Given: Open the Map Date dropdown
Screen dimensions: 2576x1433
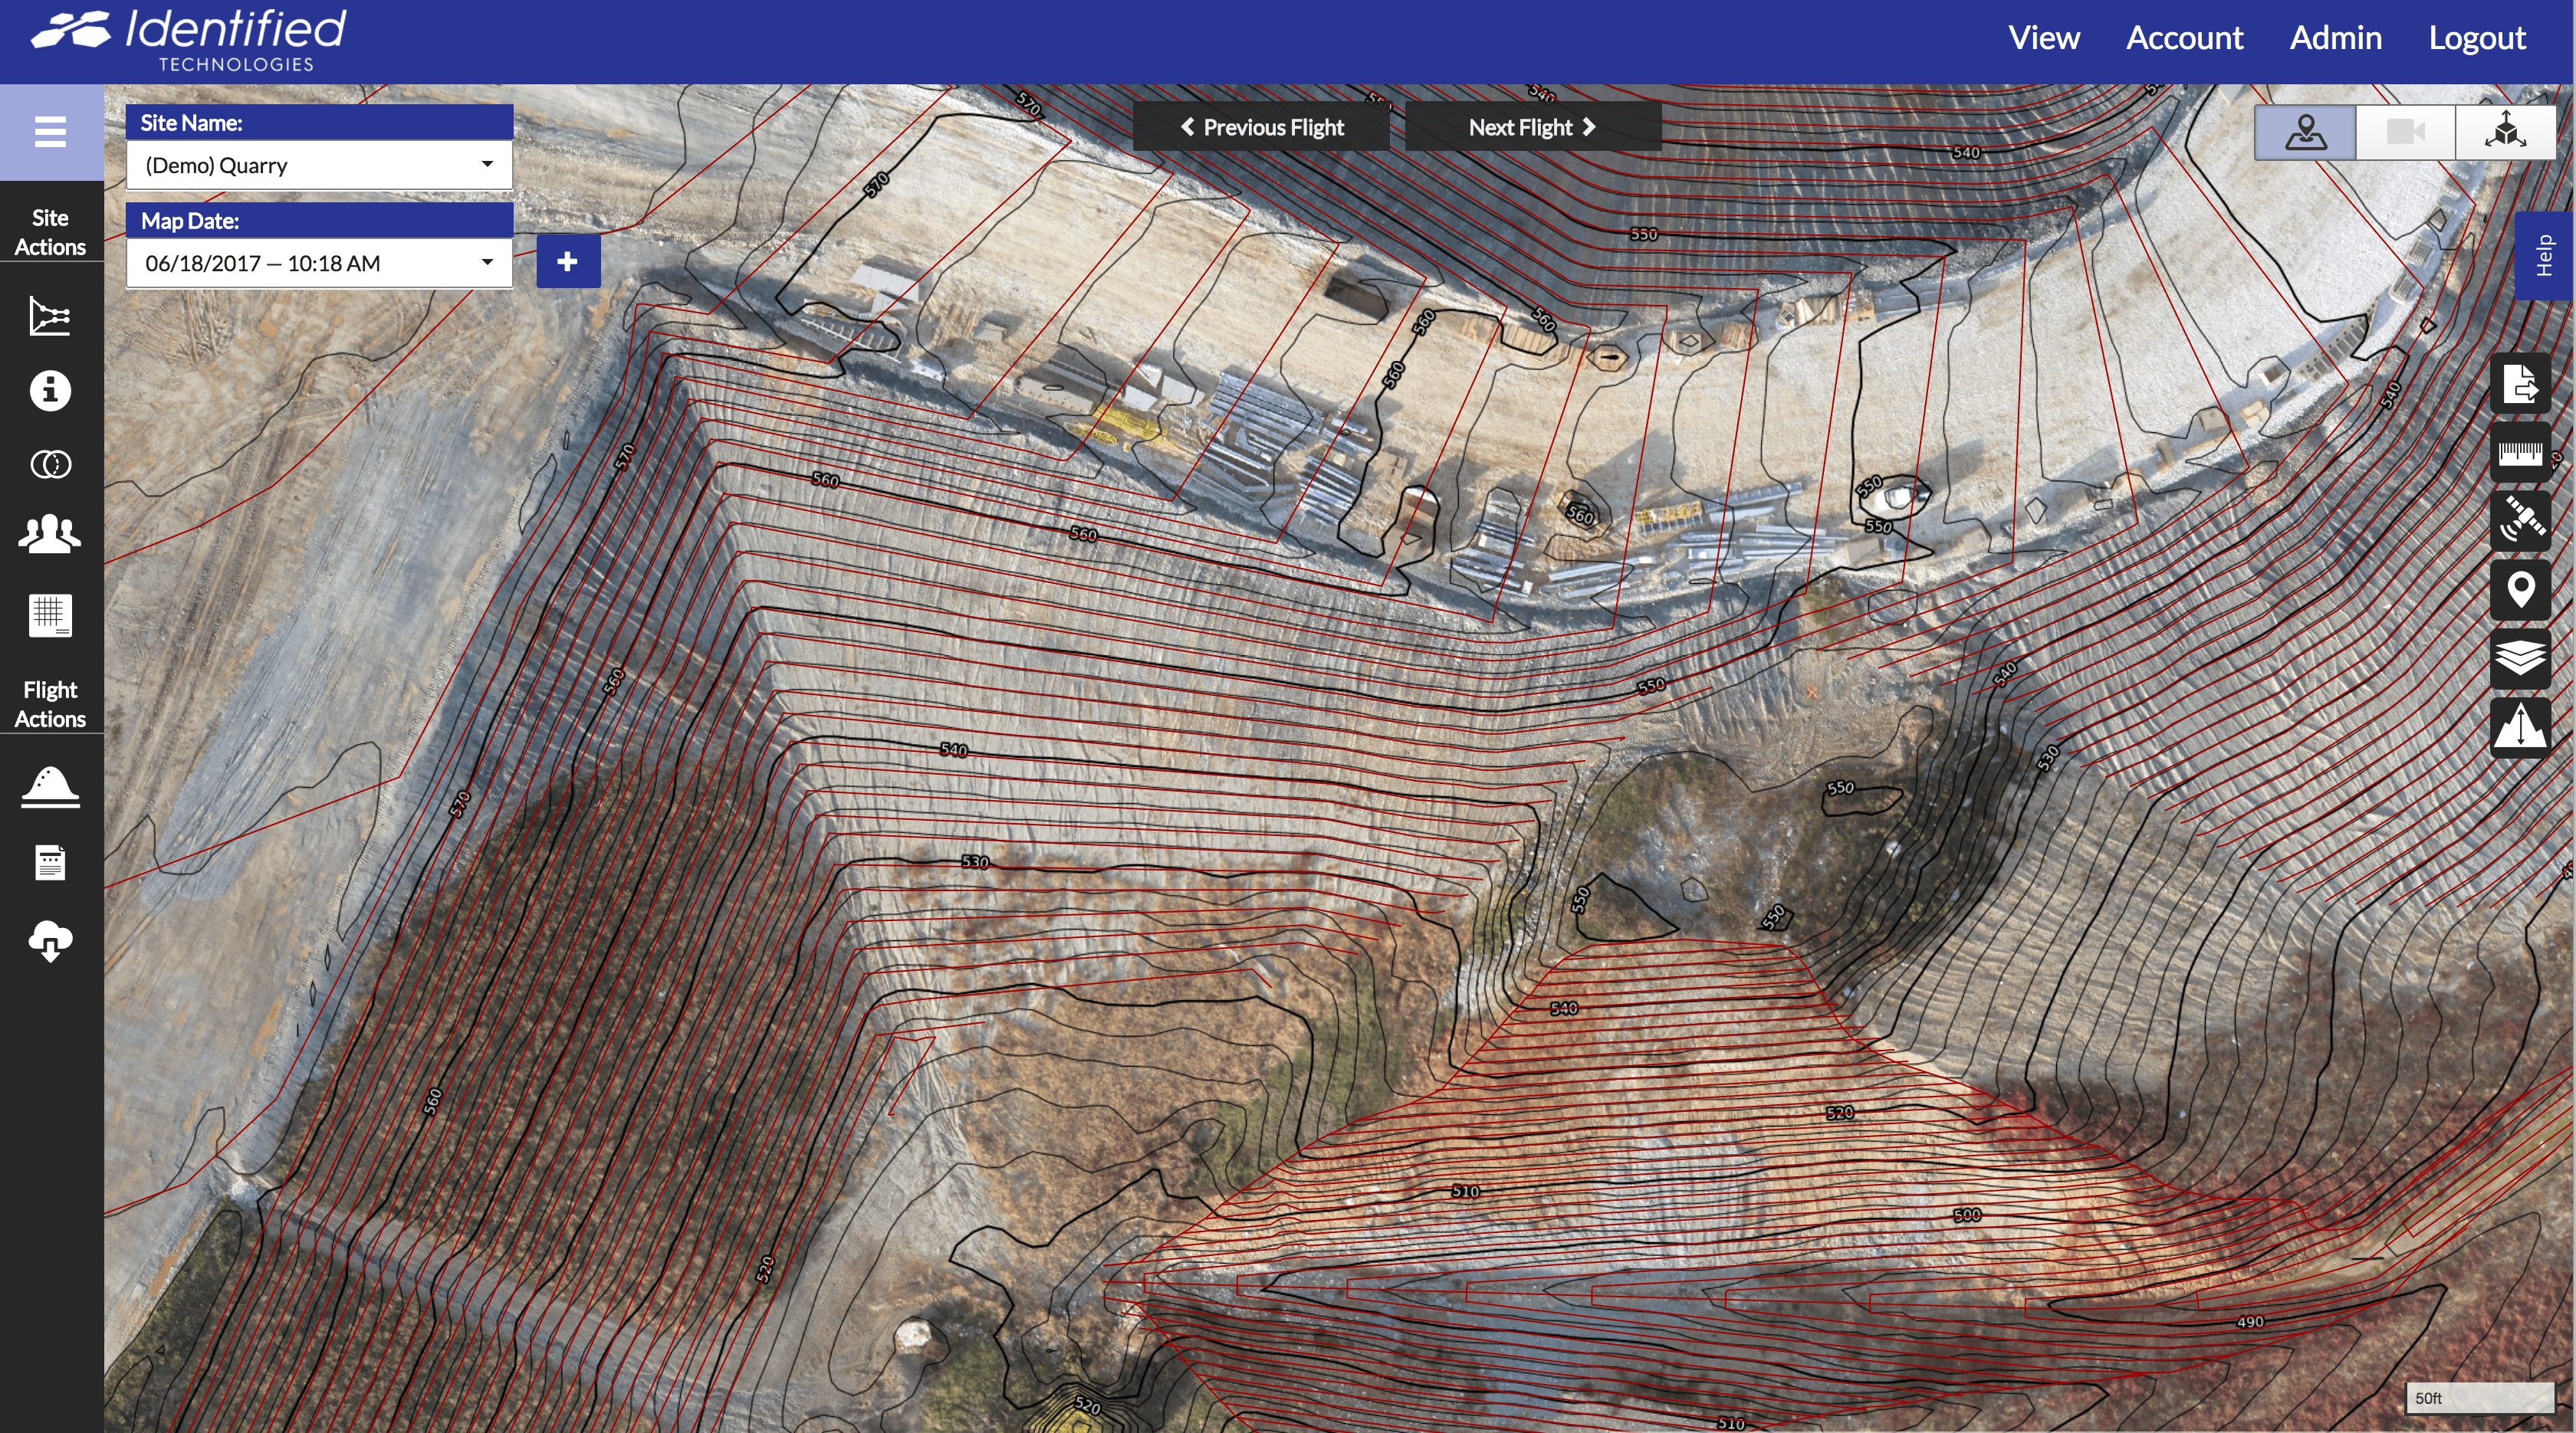Looking at the screenshot, I should 318,262.
